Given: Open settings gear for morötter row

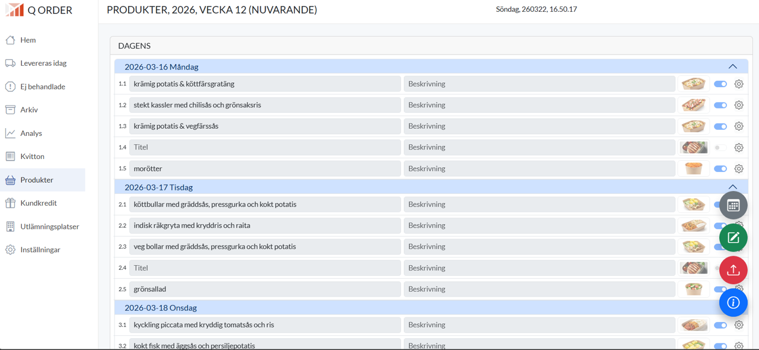Looking at the screenshot, I should (x=739, y=168).
